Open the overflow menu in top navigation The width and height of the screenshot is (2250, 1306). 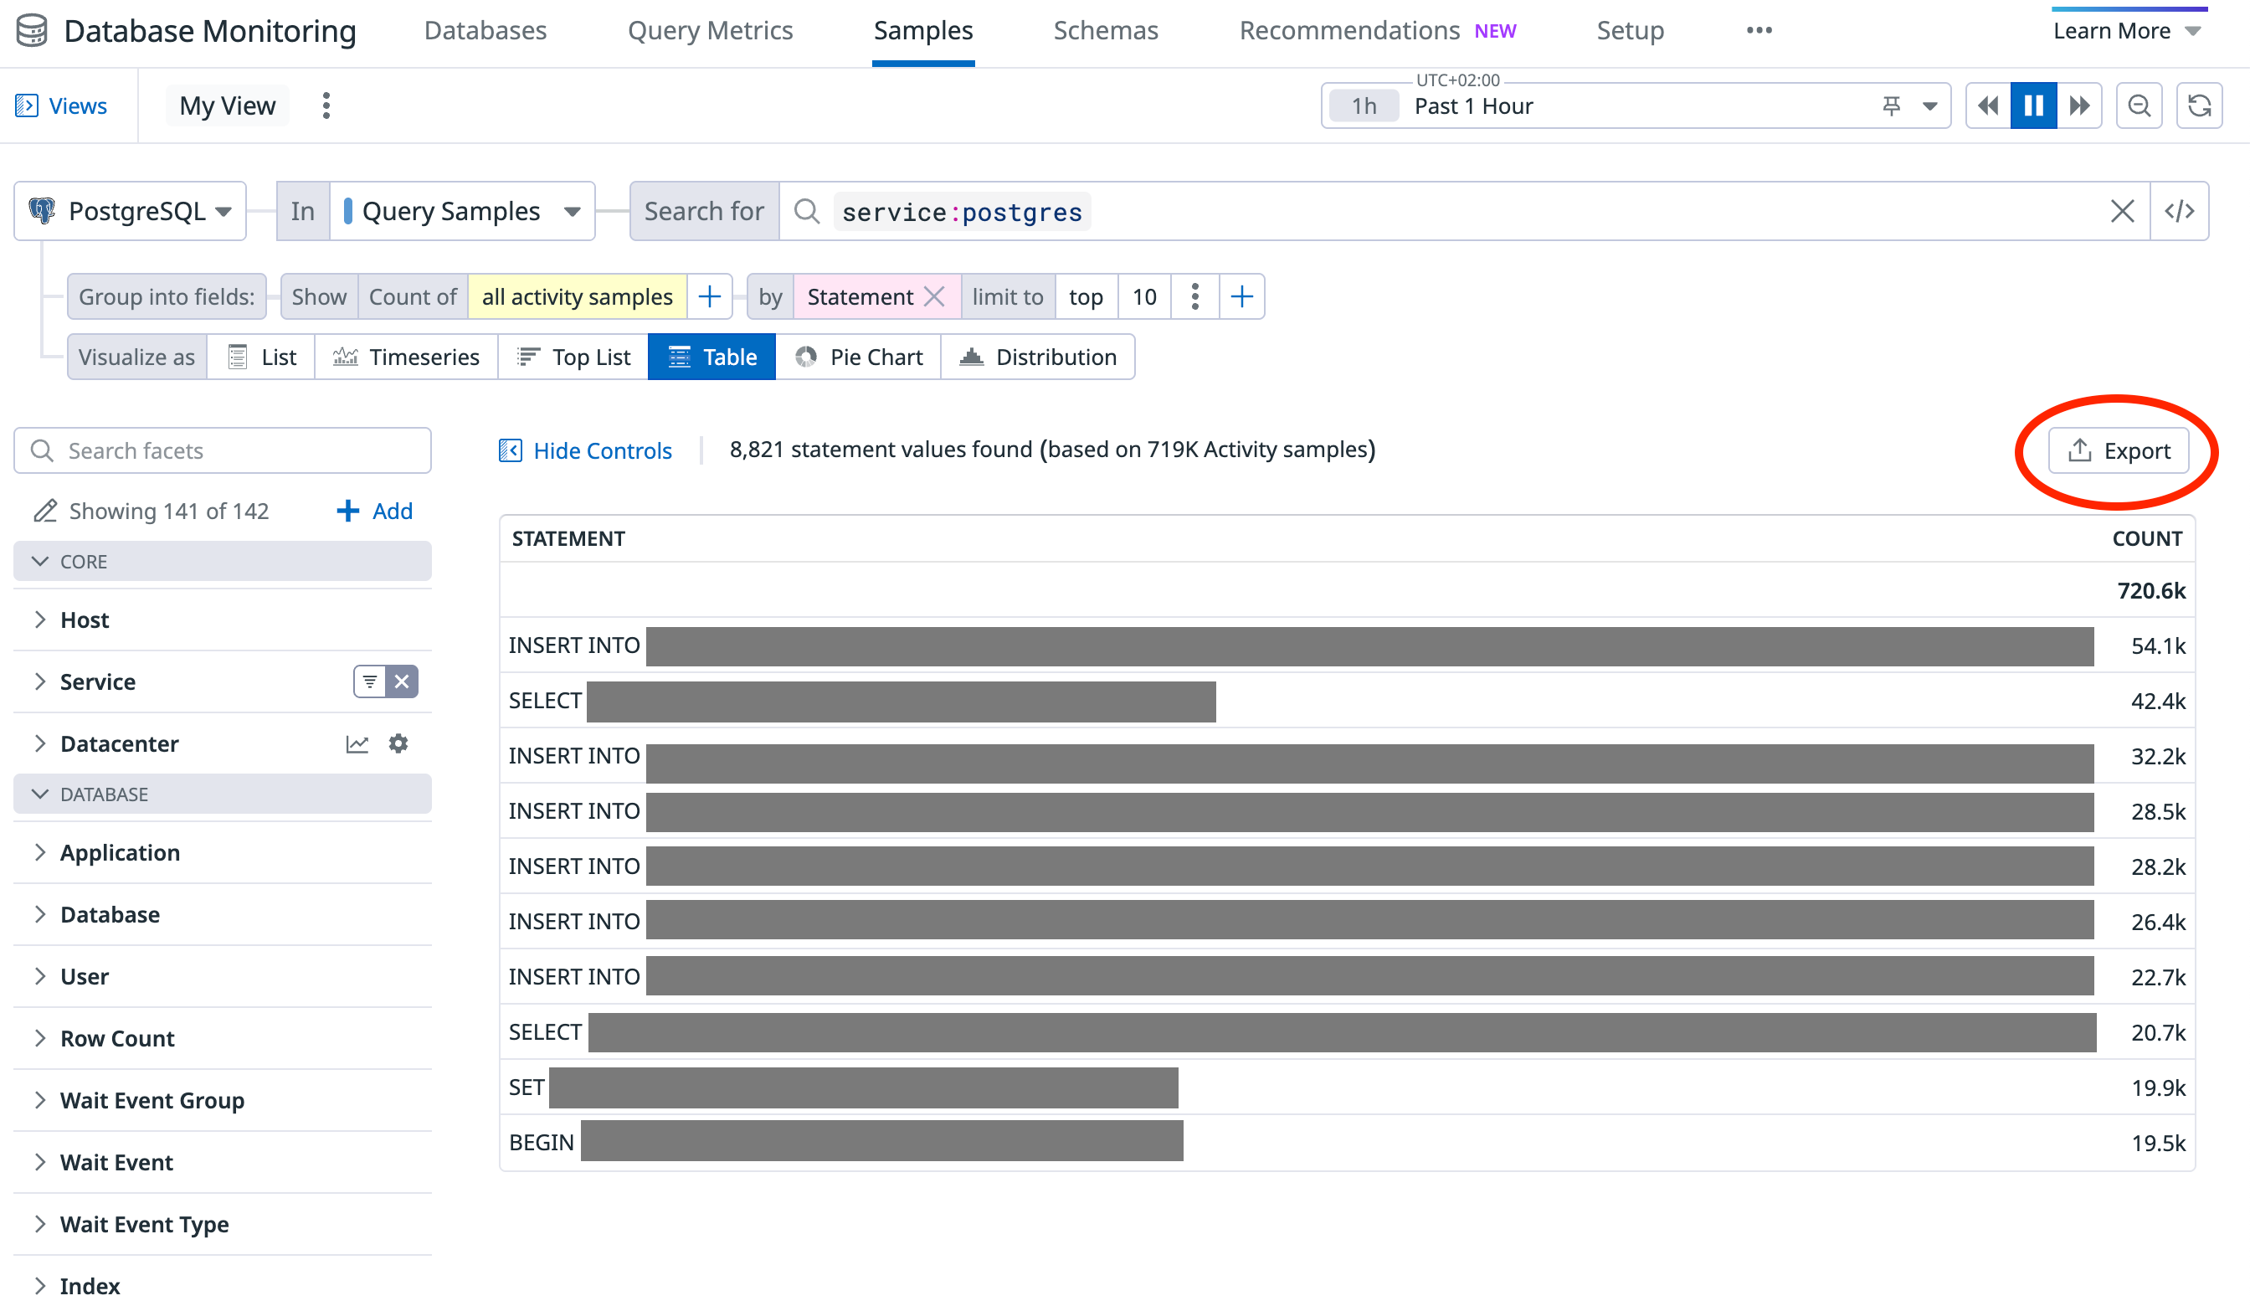pos(1758,29)
